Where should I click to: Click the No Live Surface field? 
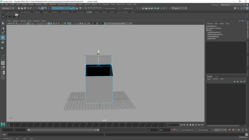click(110, 8)
